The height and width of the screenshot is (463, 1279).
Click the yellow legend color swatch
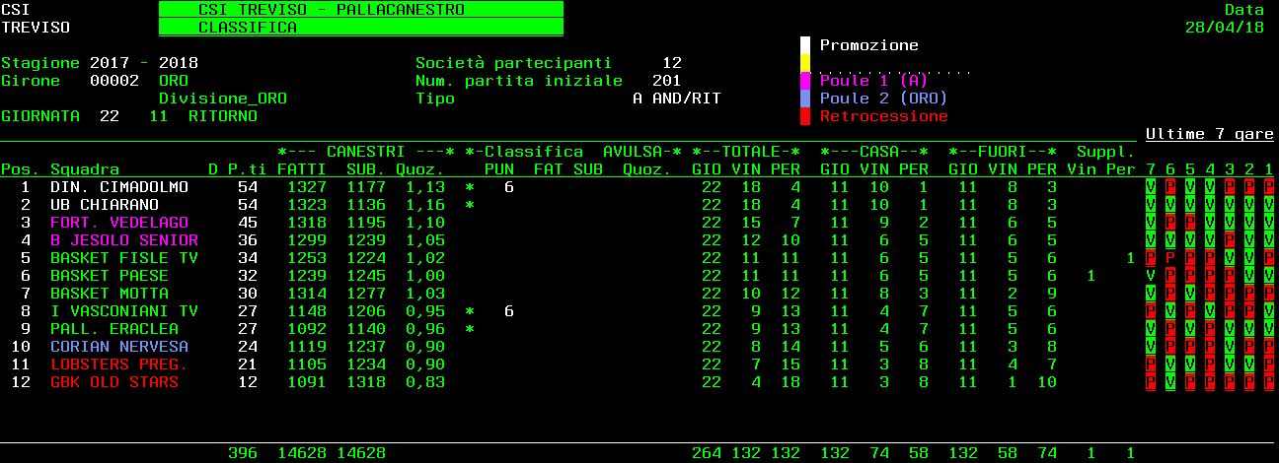805,63
